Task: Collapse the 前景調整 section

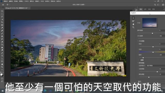Action: point(138,63)
